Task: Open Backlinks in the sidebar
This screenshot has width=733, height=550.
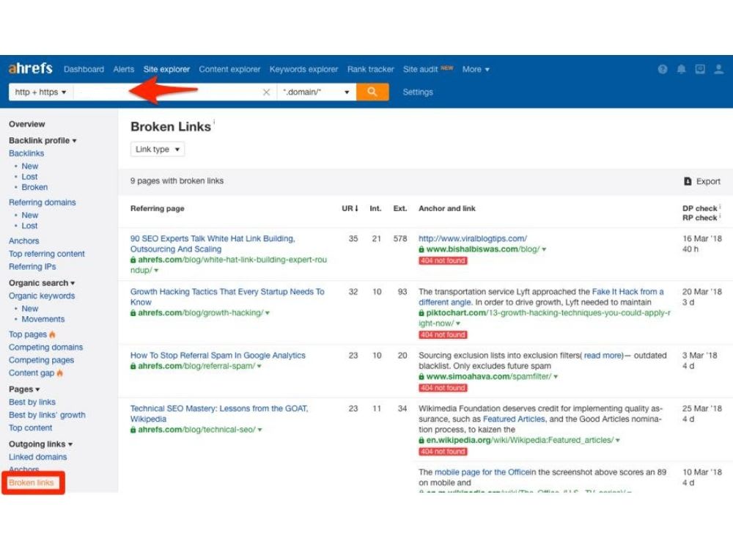Action: [26, 153]
